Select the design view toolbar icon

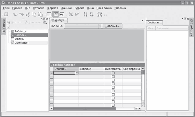point(56,14)
